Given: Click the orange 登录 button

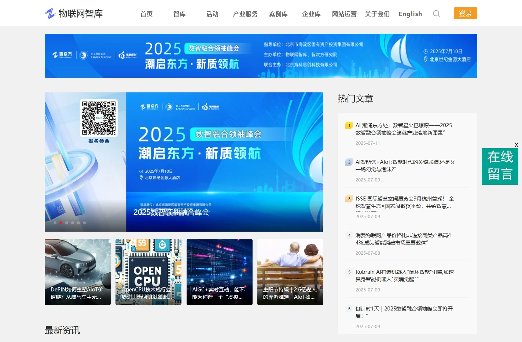Looking at the screenshot, I should (x=465, y=13).
